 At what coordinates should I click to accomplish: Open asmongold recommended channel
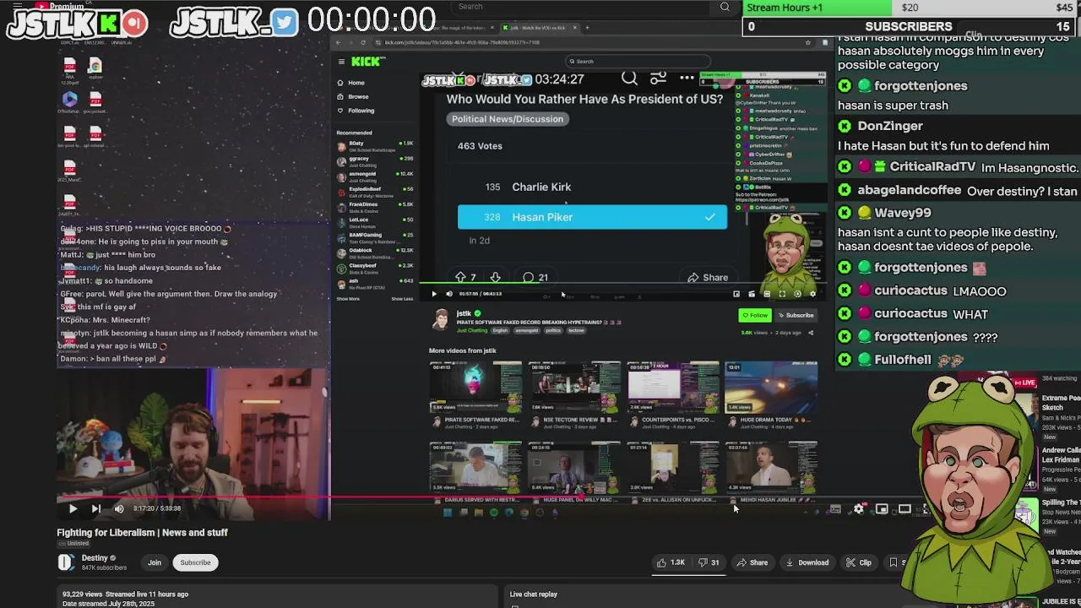375,176
